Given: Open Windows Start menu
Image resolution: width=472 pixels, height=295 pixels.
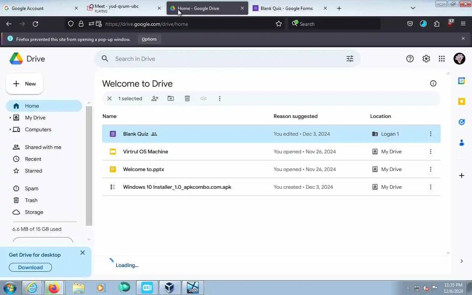Looking at the screenshot, I should point(10,288).
